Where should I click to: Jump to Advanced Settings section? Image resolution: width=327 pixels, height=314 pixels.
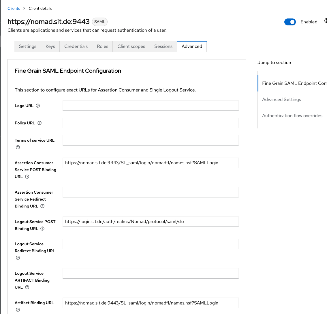(x=281, y=100)
